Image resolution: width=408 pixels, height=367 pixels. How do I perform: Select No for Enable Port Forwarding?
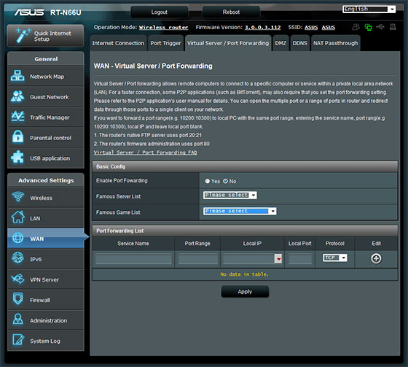[225, 181]
